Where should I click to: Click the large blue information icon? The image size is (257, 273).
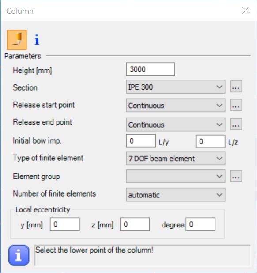19,255
